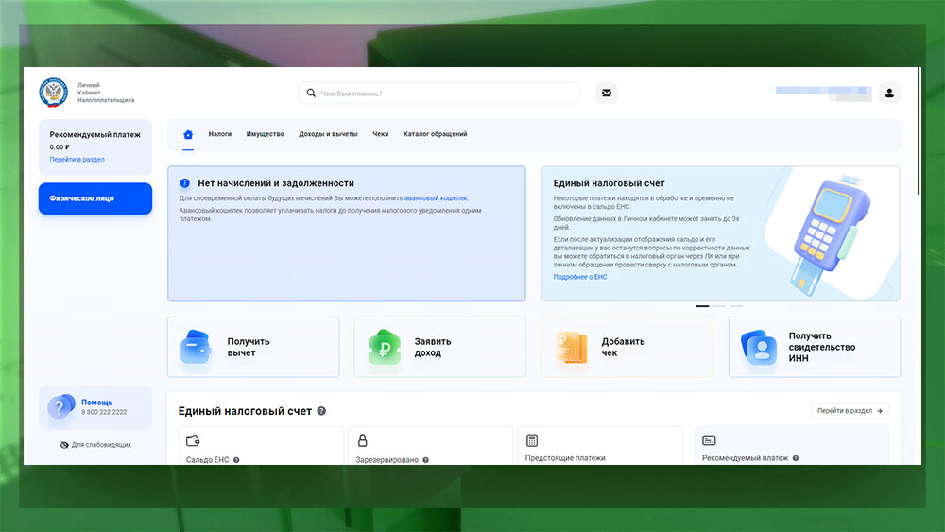This screenshot has height=532, width=945.
Task: Click the ID card icon on Получить свидетельство ИНН
Action: [758, 347]
